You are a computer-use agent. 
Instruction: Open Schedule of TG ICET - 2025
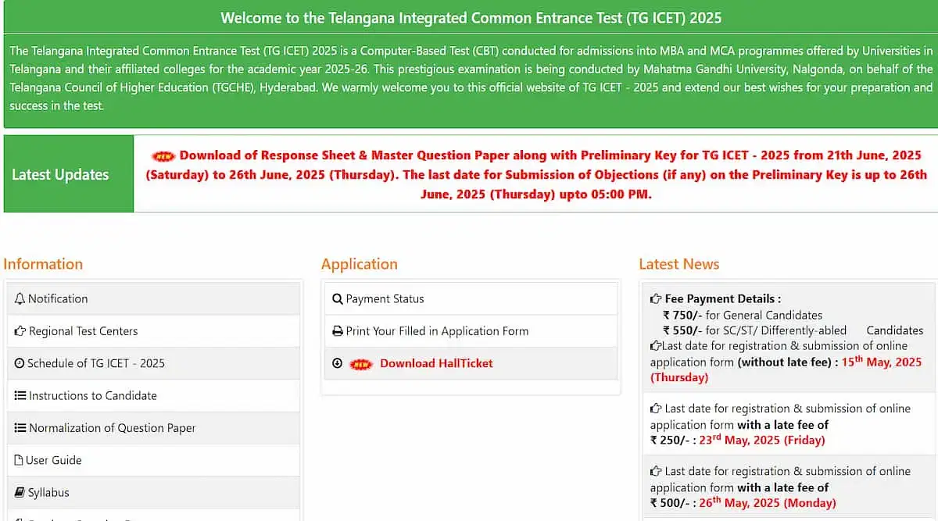tap(96, 363)
